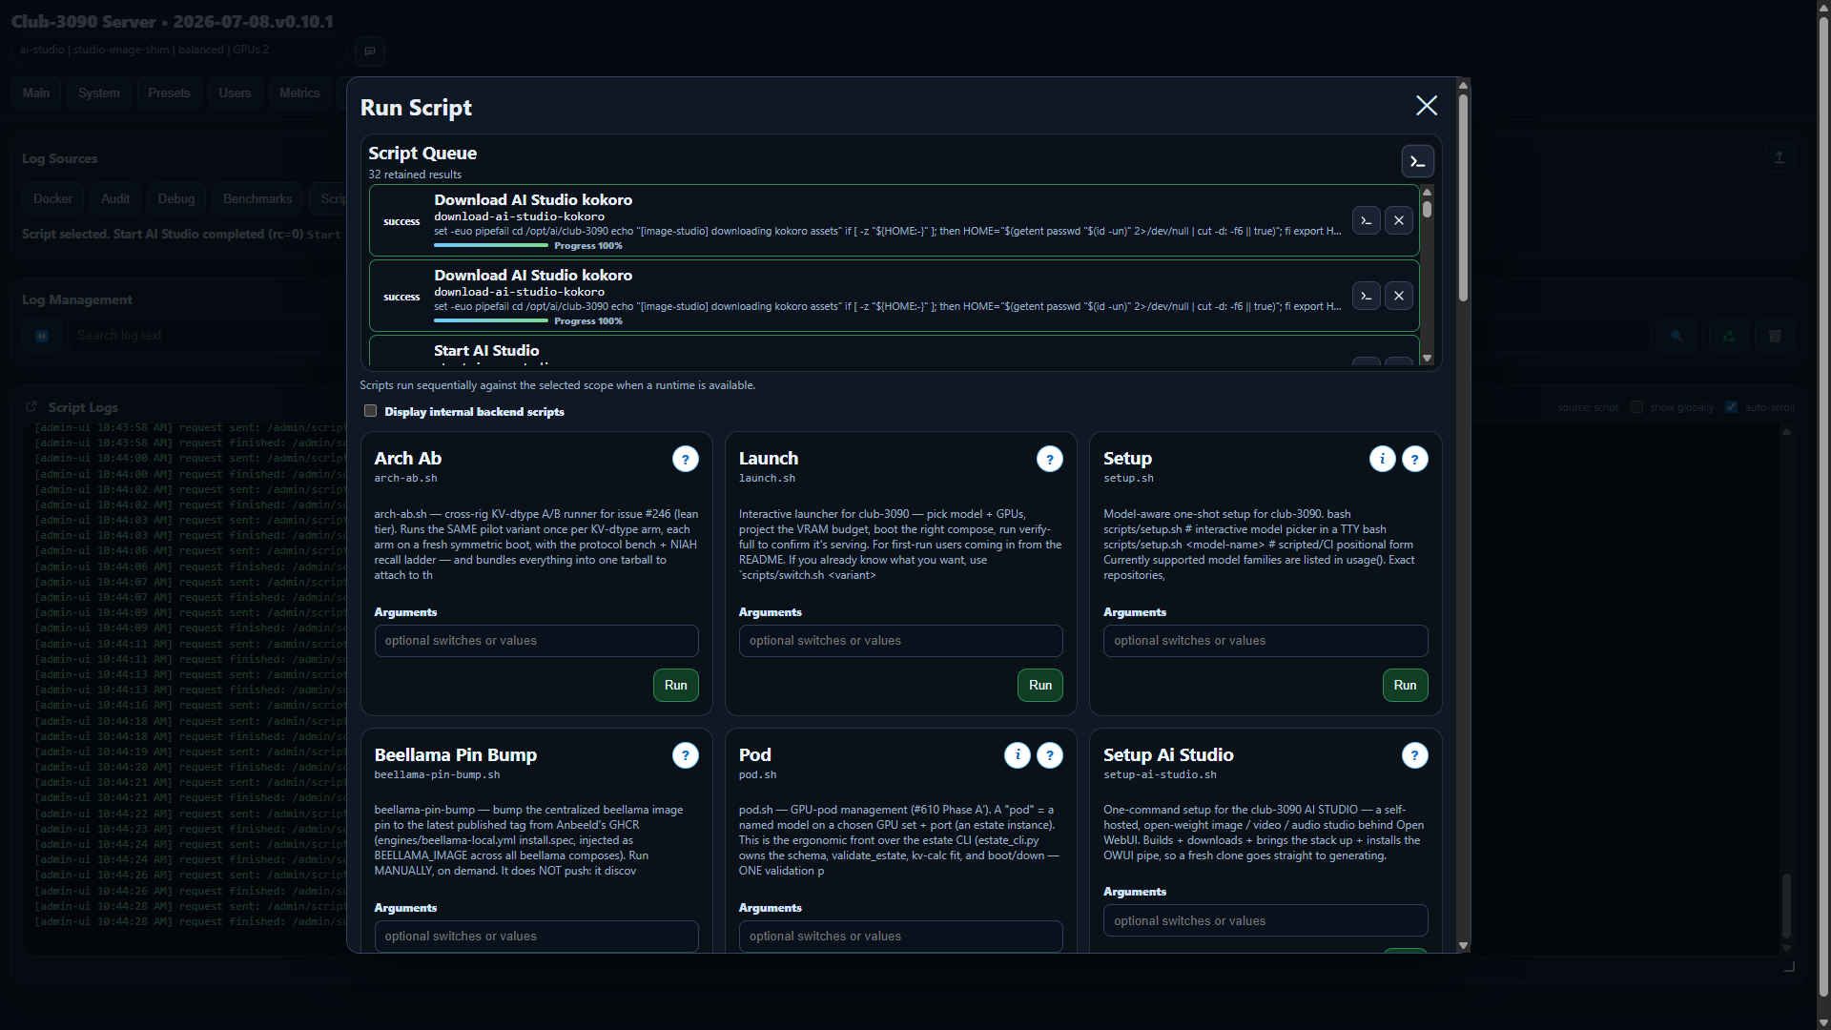Viewport: 1831px width, 1030px height.
Task: Click the chat icon beside the status line
Action: 370,51
